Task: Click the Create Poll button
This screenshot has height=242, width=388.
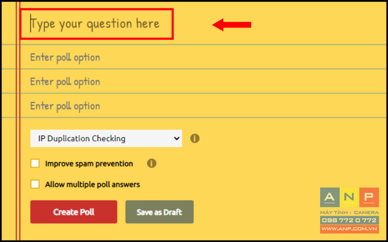Action: (74, 212)
